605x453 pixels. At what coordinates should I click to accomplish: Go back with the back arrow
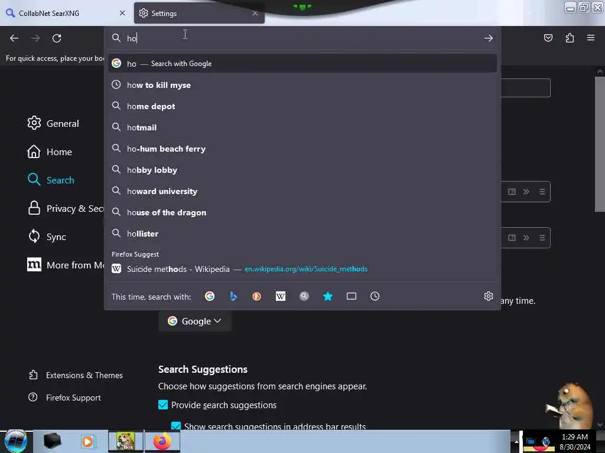point(14,38)
